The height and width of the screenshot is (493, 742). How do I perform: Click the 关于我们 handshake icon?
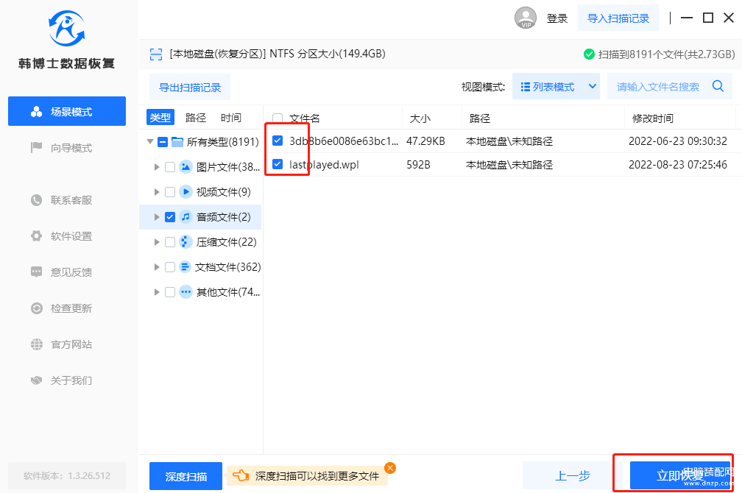[37, 380]
